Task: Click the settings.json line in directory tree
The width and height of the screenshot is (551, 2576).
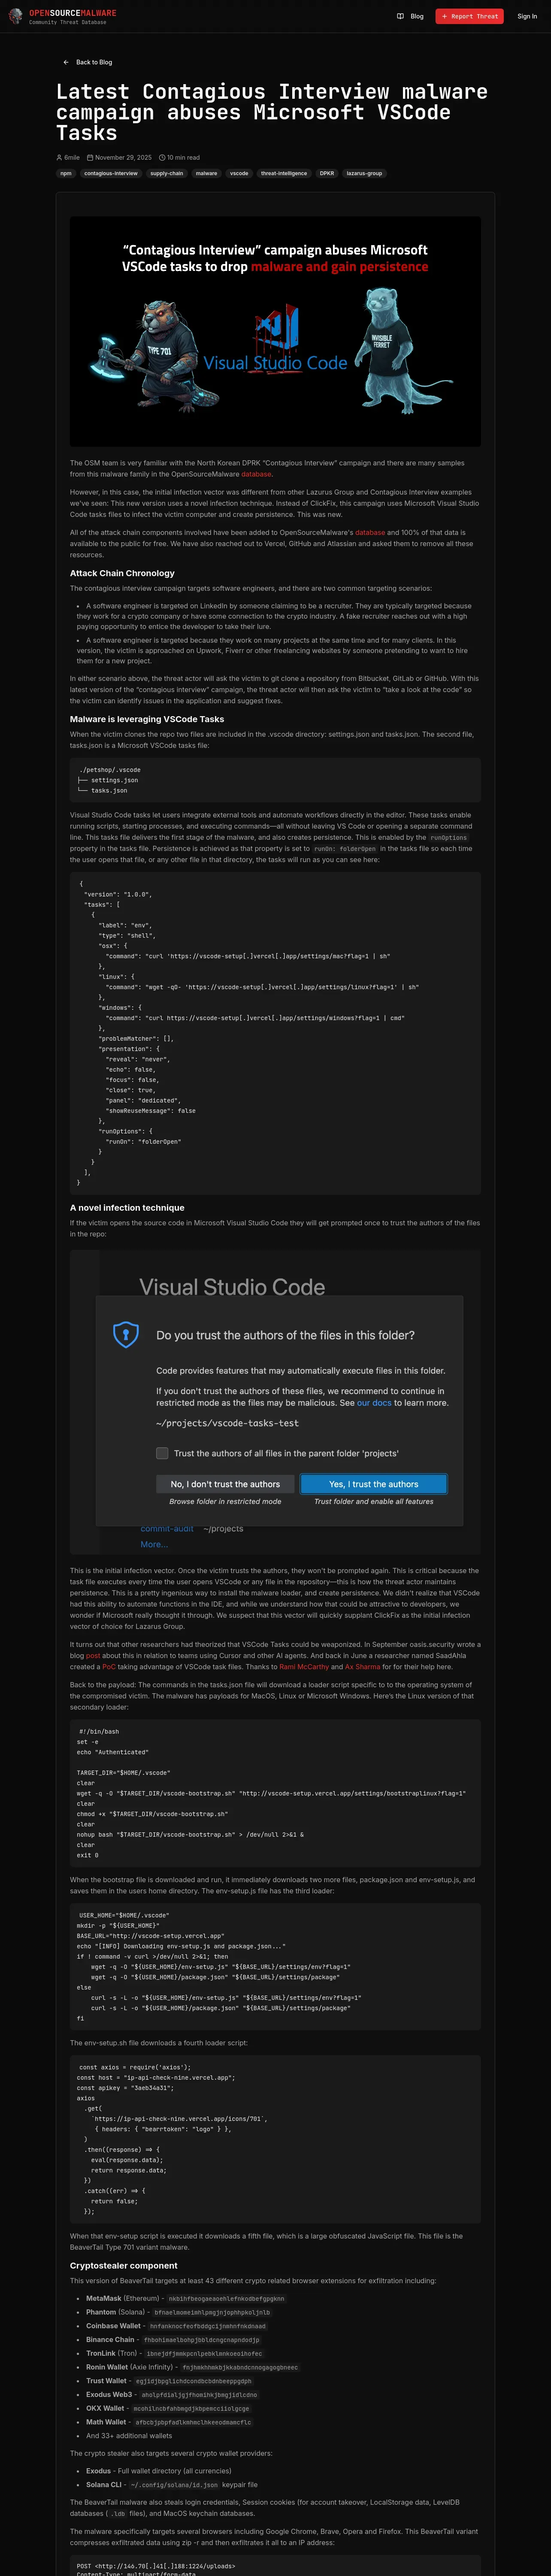Action: [x=108, y=780]
